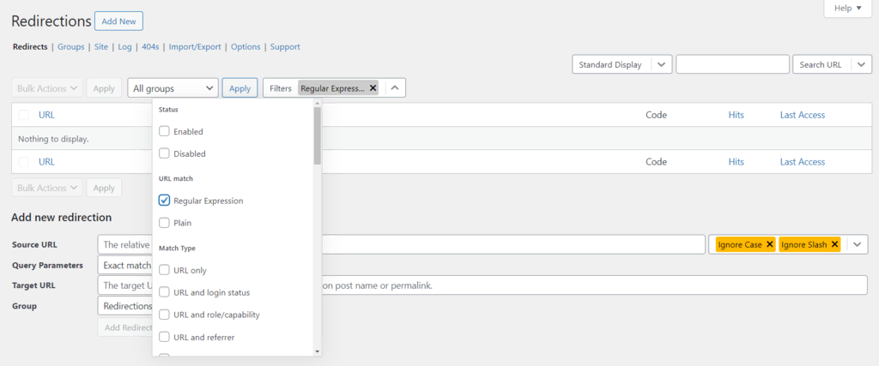Open the Standard Display dropdown

tap(621, 64)
